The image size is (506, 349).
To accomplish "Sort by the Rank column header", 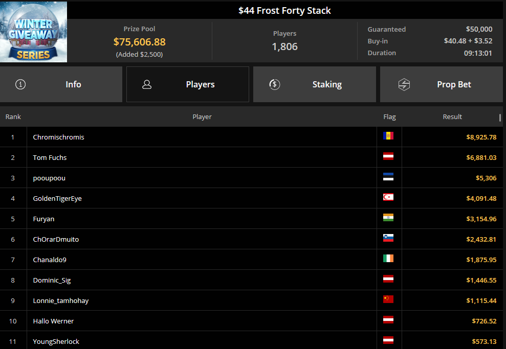I will [x=13, y=117].
